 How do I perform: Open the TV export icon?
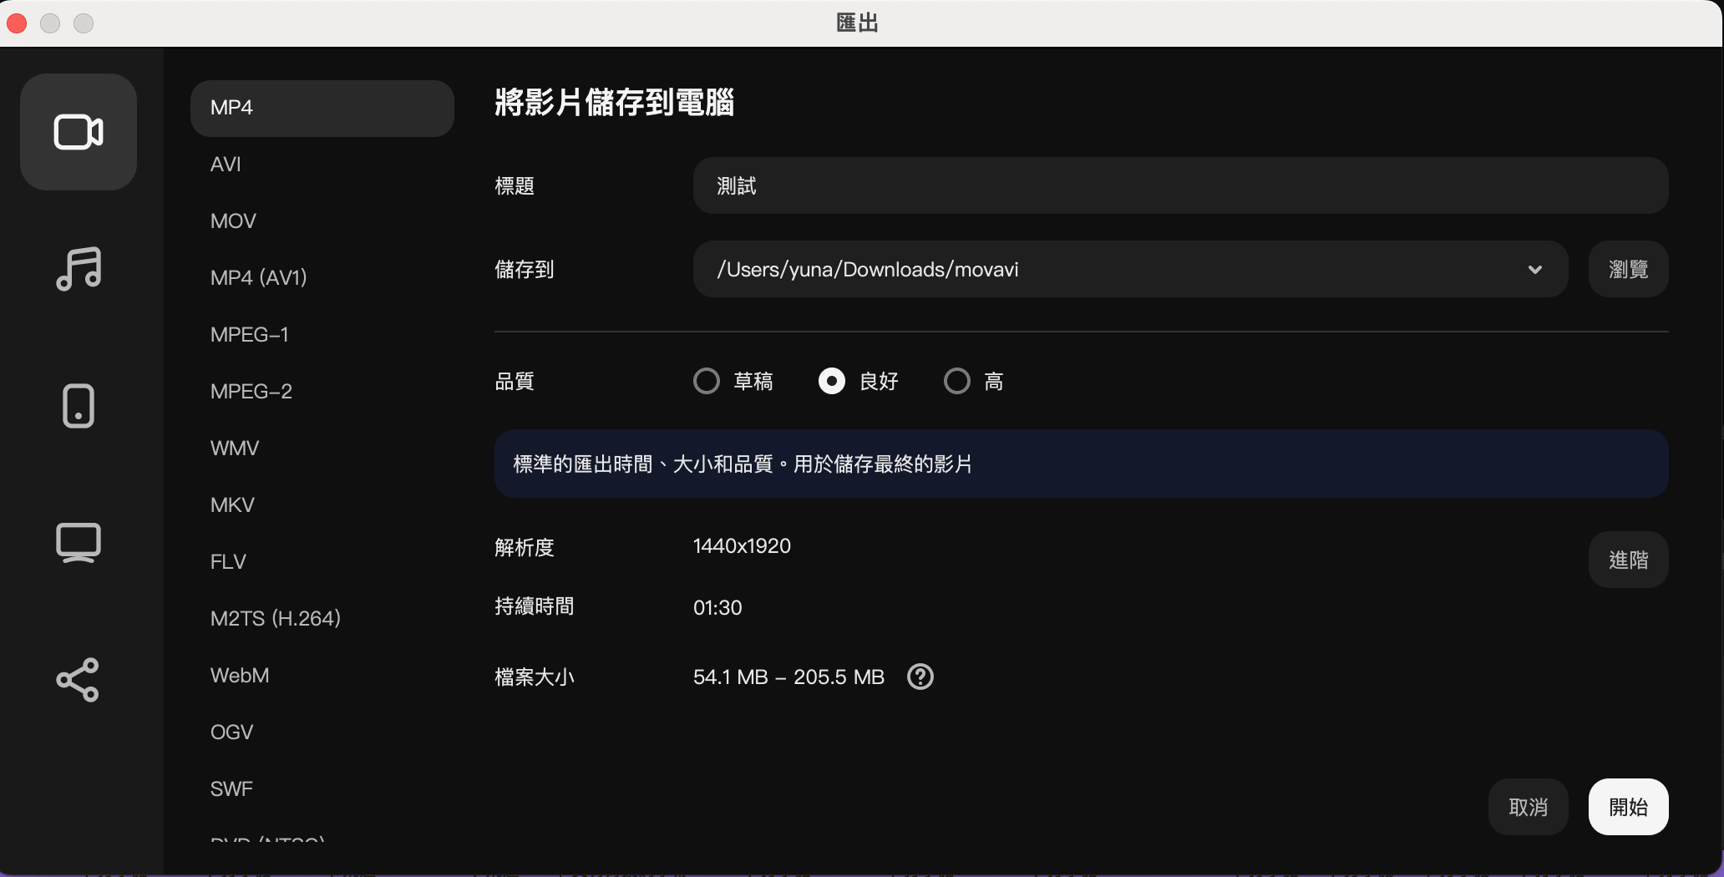click(x=79, y=543)
